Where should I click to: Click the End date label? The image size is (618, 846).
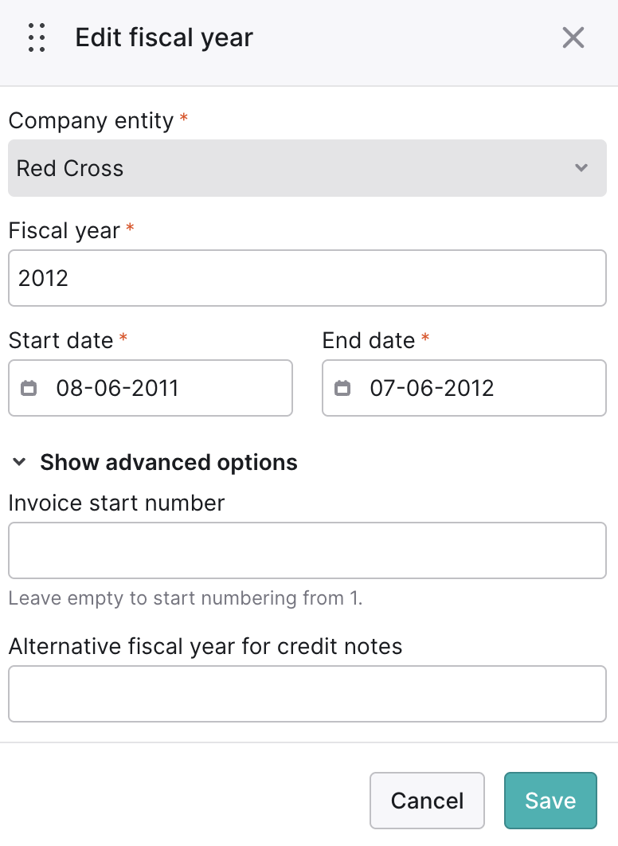point(369,340)
